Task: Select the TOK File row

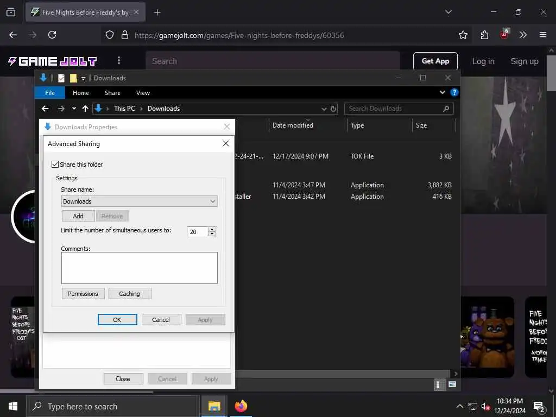Action: tap(345, 156)
